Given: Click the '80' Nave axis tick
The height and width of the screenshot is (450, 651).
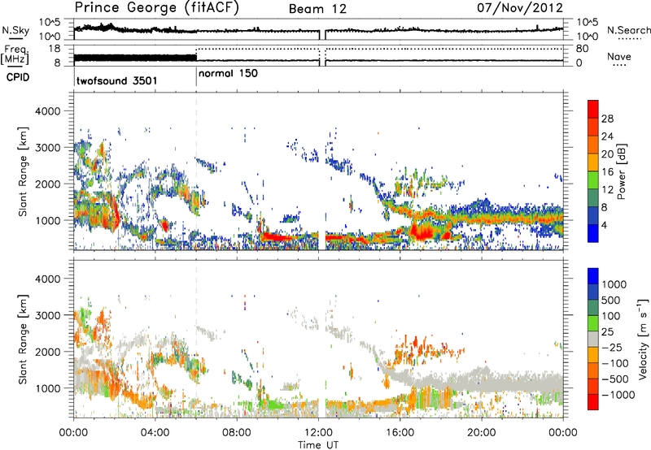Looking at the screenshot, I should 582,49.
